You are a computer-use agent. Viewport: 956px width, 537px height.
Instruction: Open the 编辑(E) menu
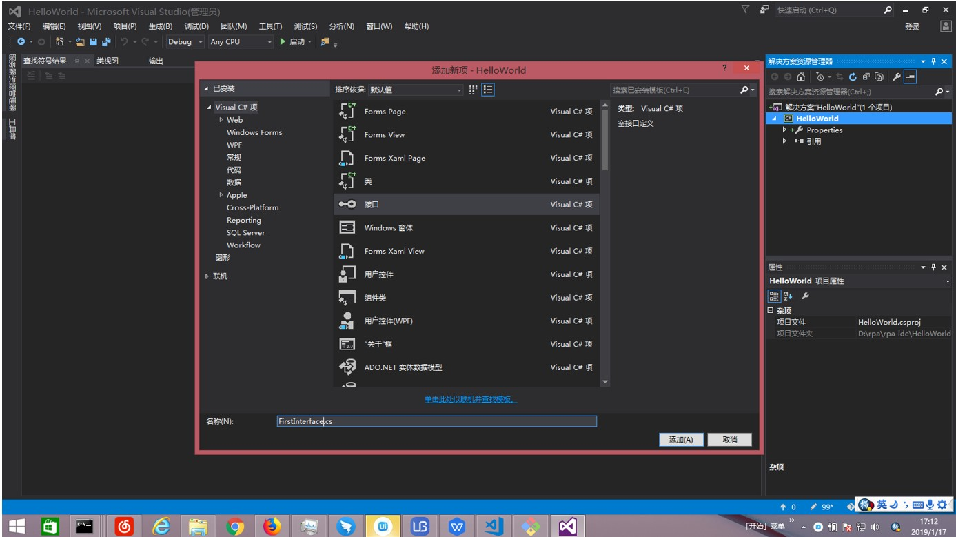pos(54,26)
